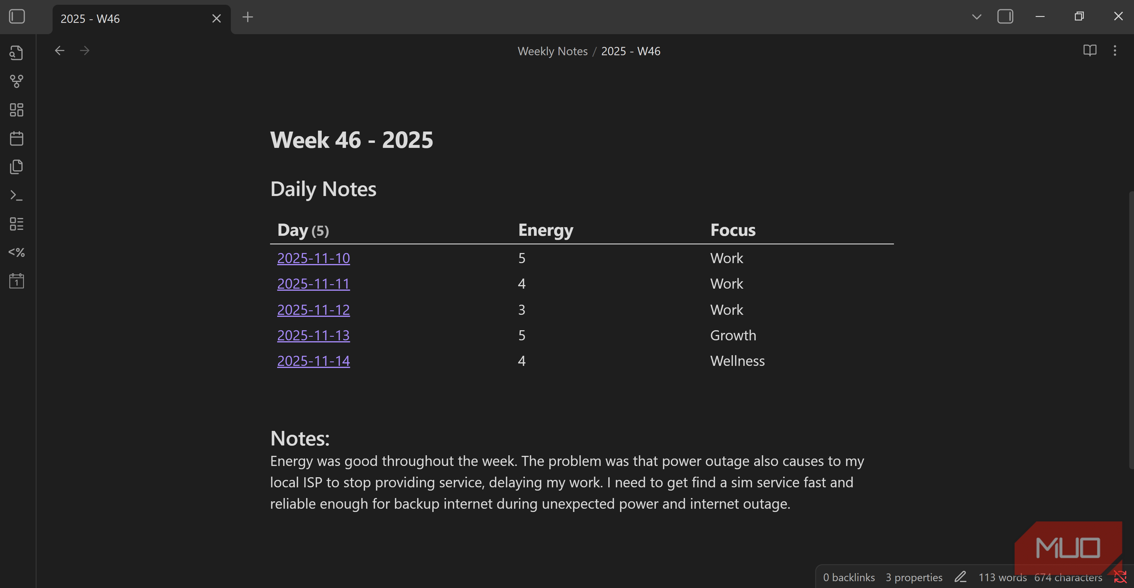Open the 2025-11-13 daily note link
The image size is (1134, 588).
pyautogui.click(x=313, y=335)
